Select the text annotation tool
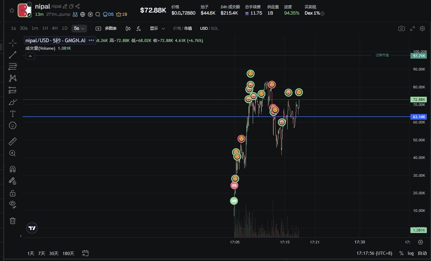The image size is (431, 261). (13, 114)
